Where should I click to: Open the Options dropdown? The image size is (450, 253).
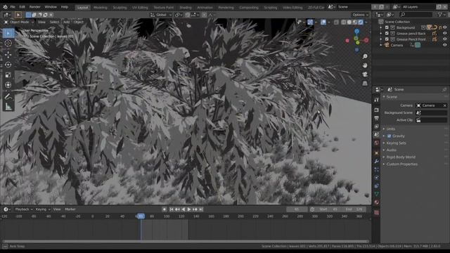coord(360,15)
